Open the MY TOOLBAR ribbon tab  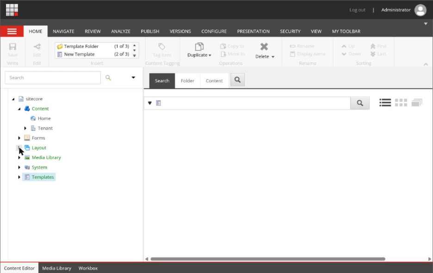click(x=346, y=31)
